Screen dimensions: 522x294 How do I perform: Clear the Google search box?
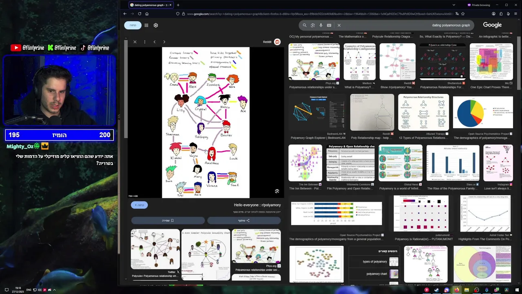pyautogui.click(x=339, y=25)
